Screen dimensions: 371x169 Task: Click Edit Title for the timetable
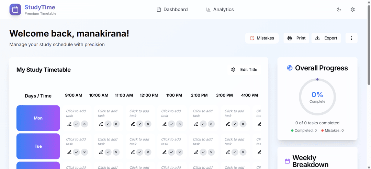point(244,70)
